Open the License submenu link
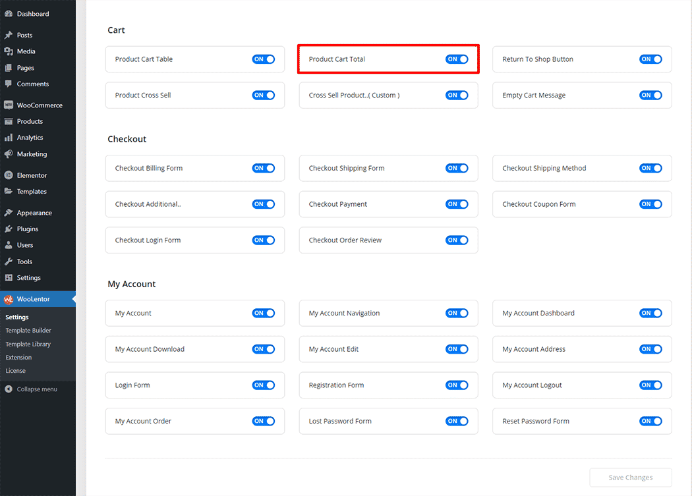Viewport: 692px width, 496px height. [16, 371]
